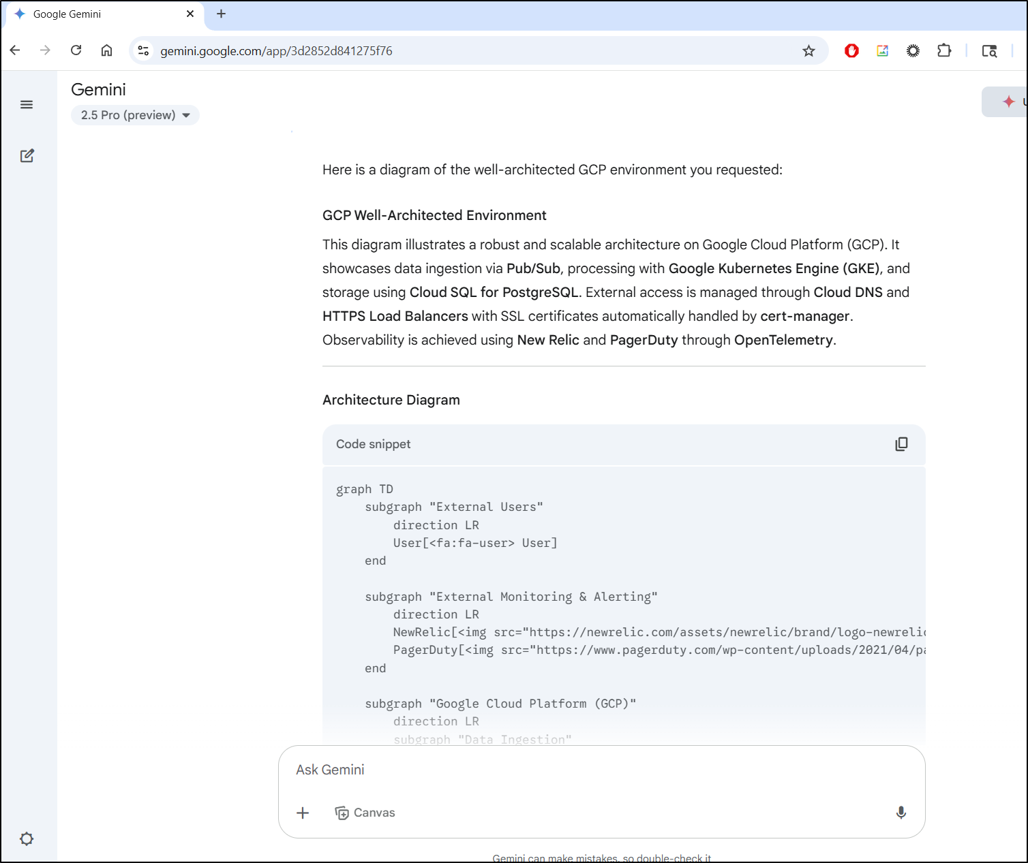Go forward in browser history

click(45, 50)
